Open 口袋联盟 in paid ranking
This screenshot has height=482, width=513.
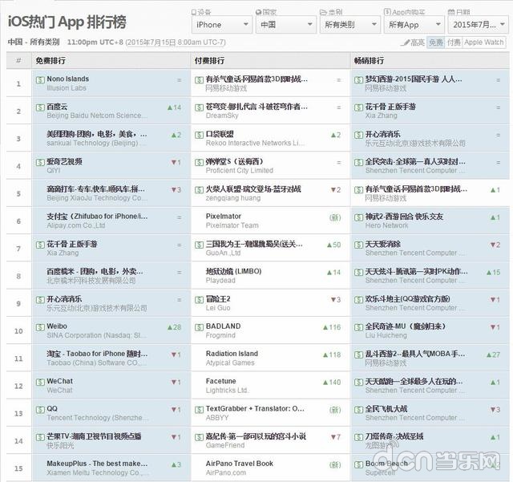point(220,134)
